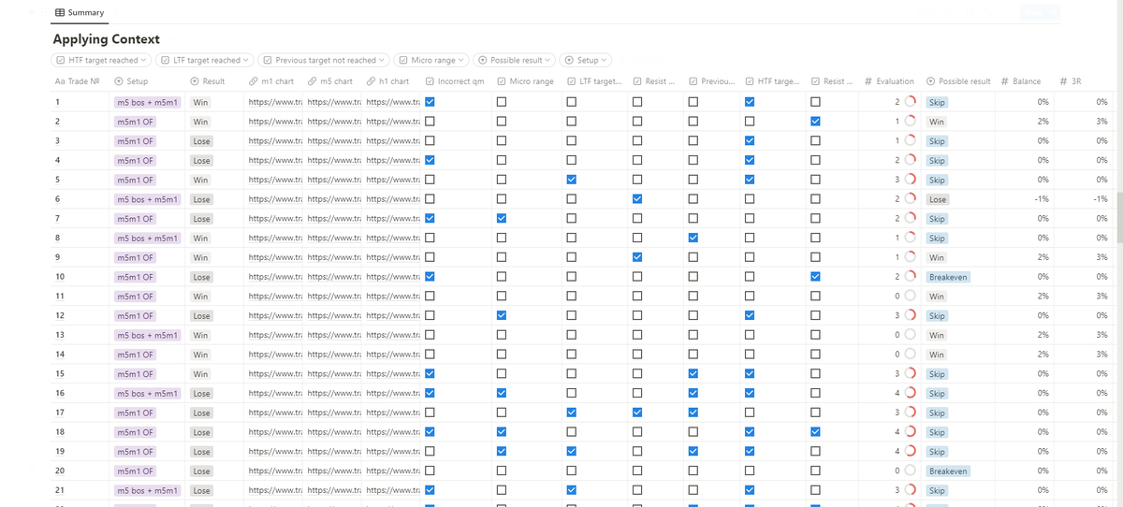Click the link icon of h1 chart column
The height and width of the screenshot is (507, 1123).
point(371,81)
